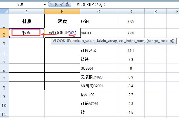
Task: Click empty cell B5
Action: point(62,59)
